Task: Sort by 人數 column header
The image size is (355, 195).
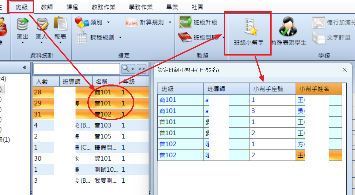Action: [46, 82]
